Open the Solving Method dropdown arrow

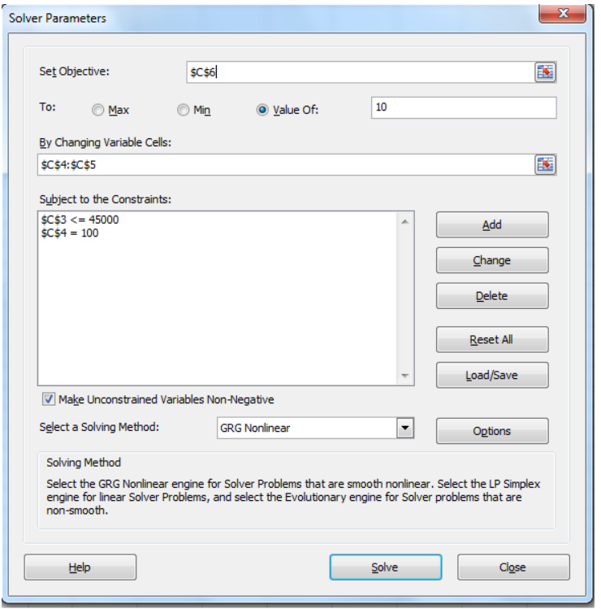[405, 428]
